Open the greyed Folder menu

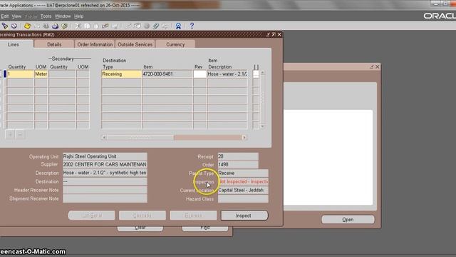click(31, 16)
